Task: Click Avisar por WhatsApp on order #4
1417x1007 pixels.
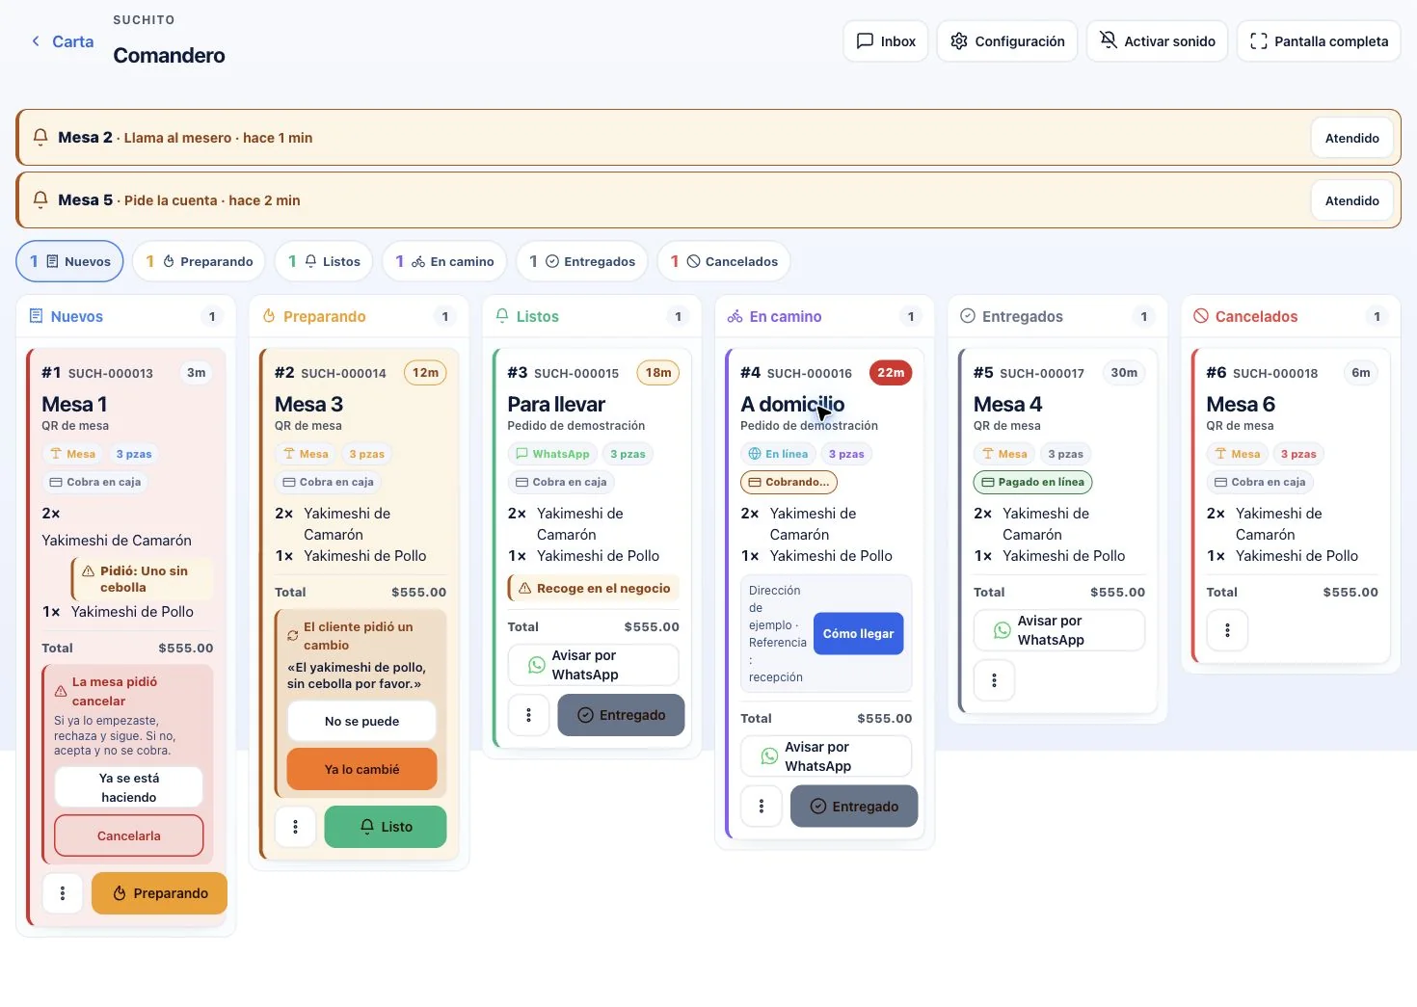Action: point(826,756)
